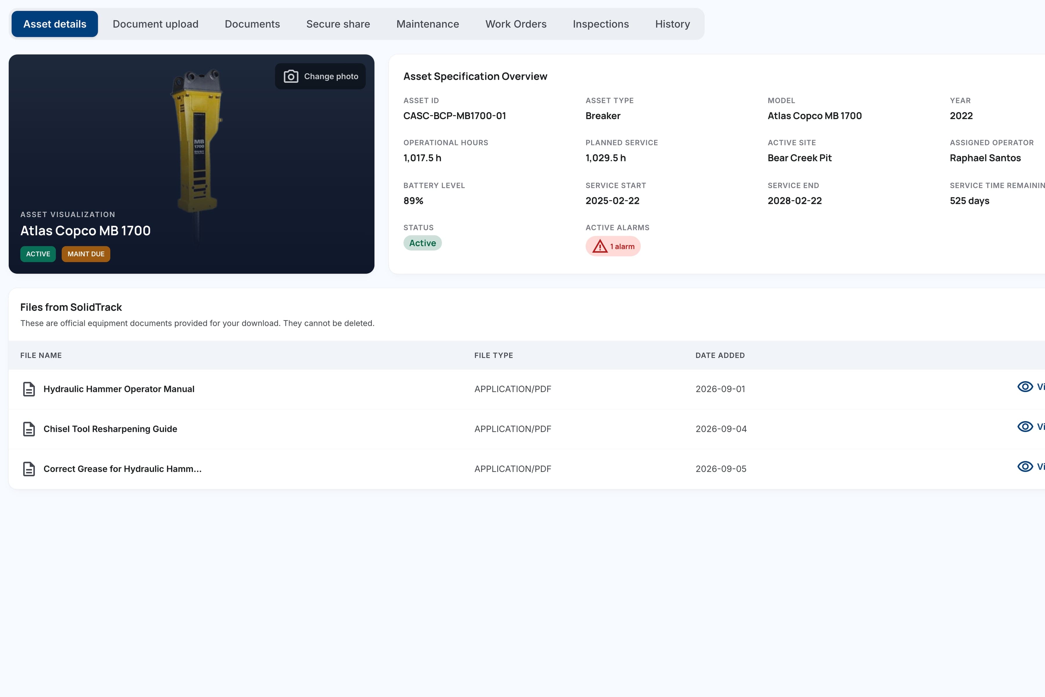Click the model value Atlas Copco MB 1700

[x=815, y=116]
